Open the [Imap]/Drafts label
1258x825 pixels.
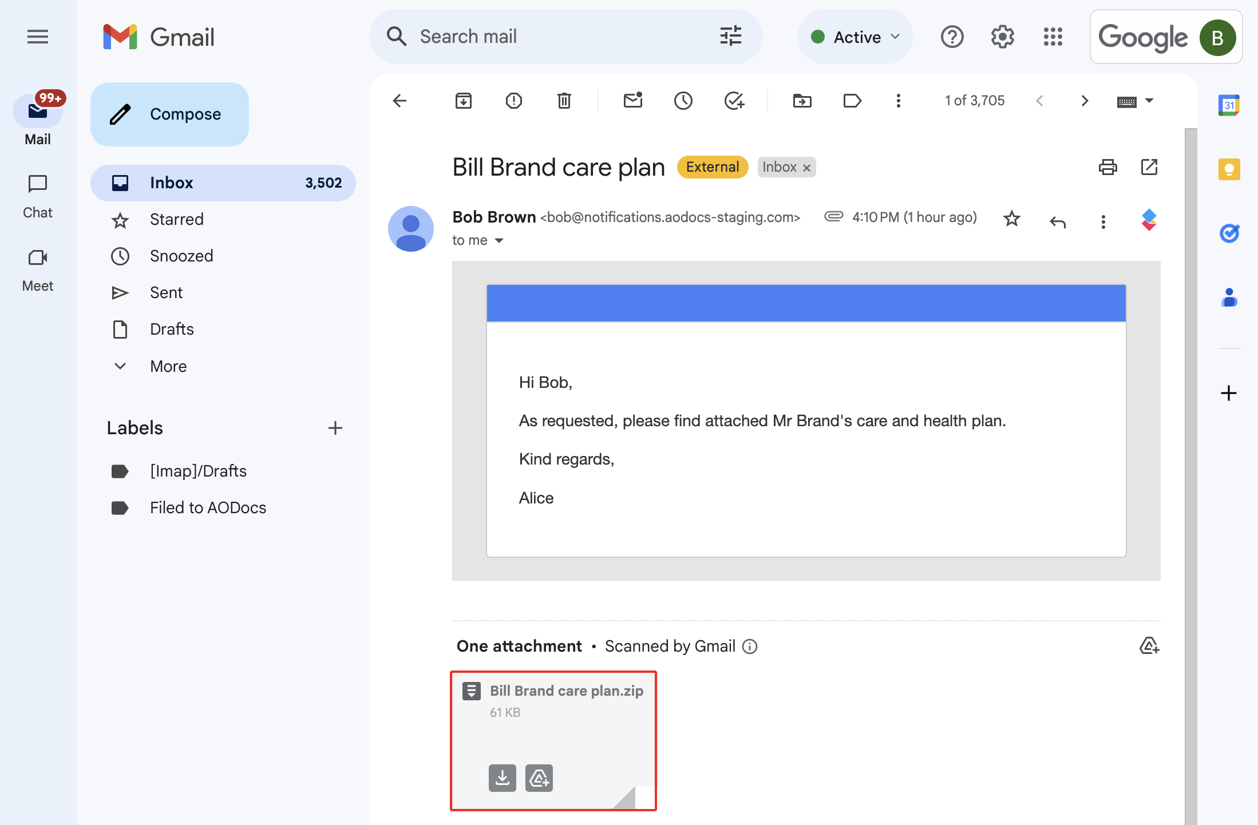[x=223, y=471]
